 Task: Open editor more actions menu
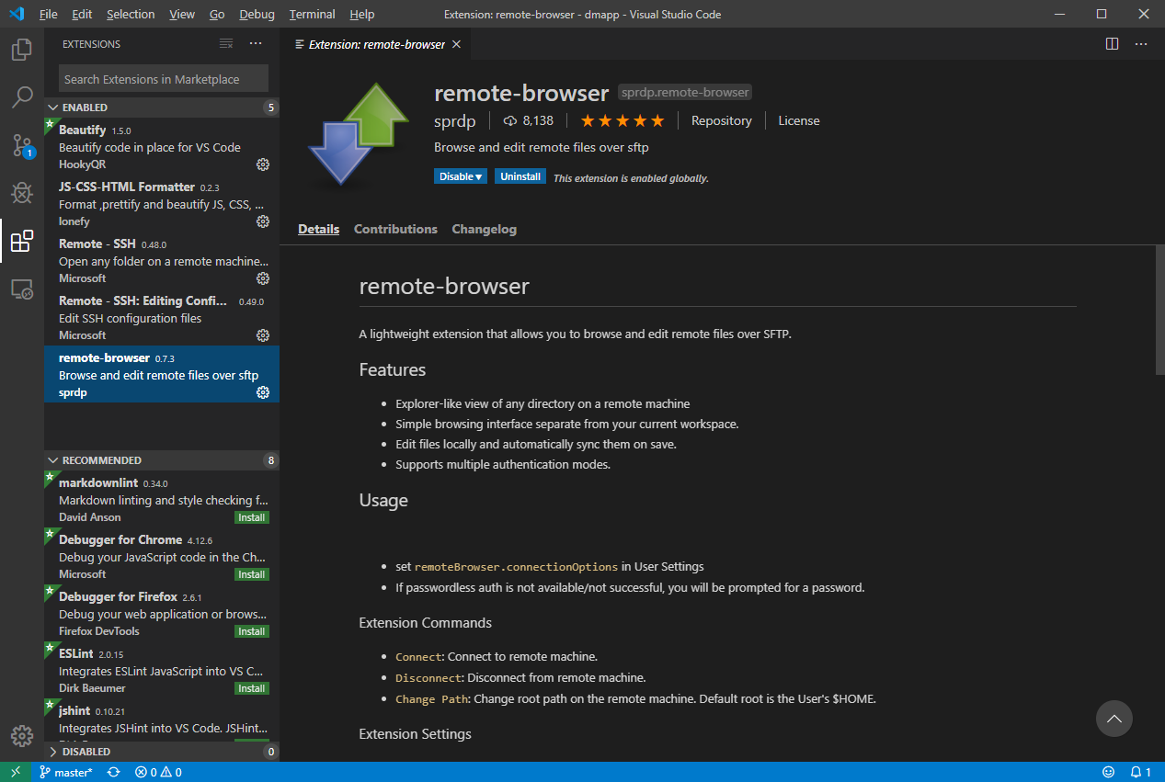(1141, 44)
